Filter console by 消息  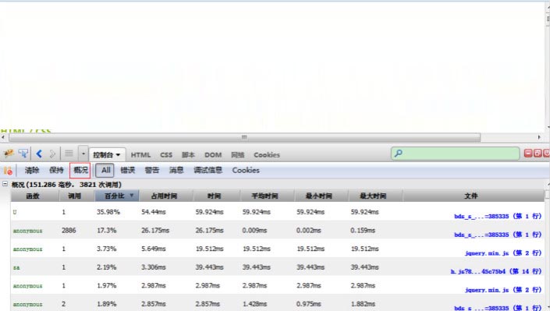pos(176,171)
